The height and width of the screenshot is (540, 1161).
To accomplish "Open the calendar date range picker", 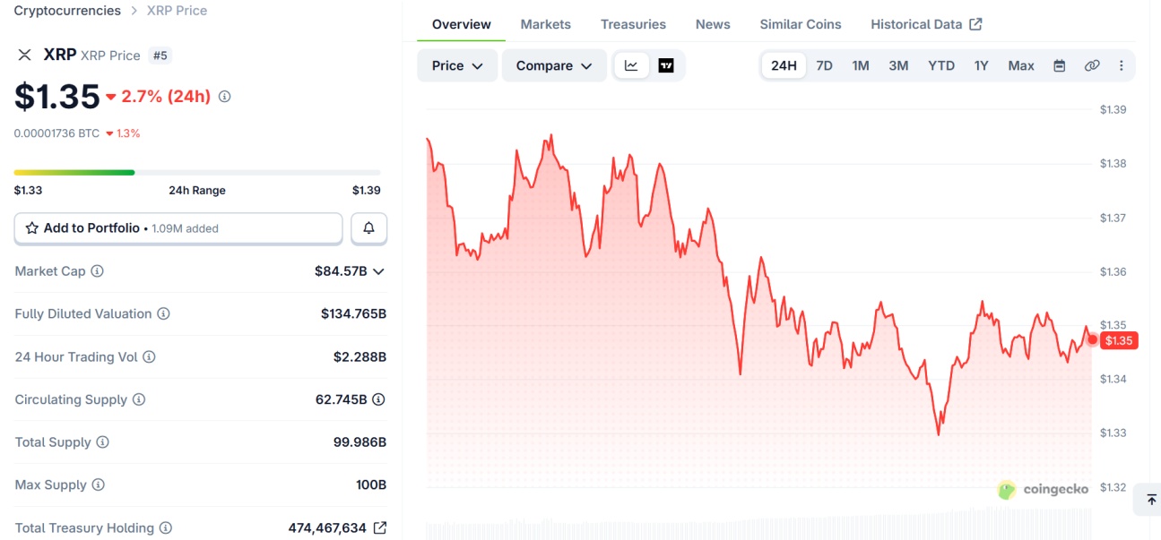I will [x=1060, y=65].
